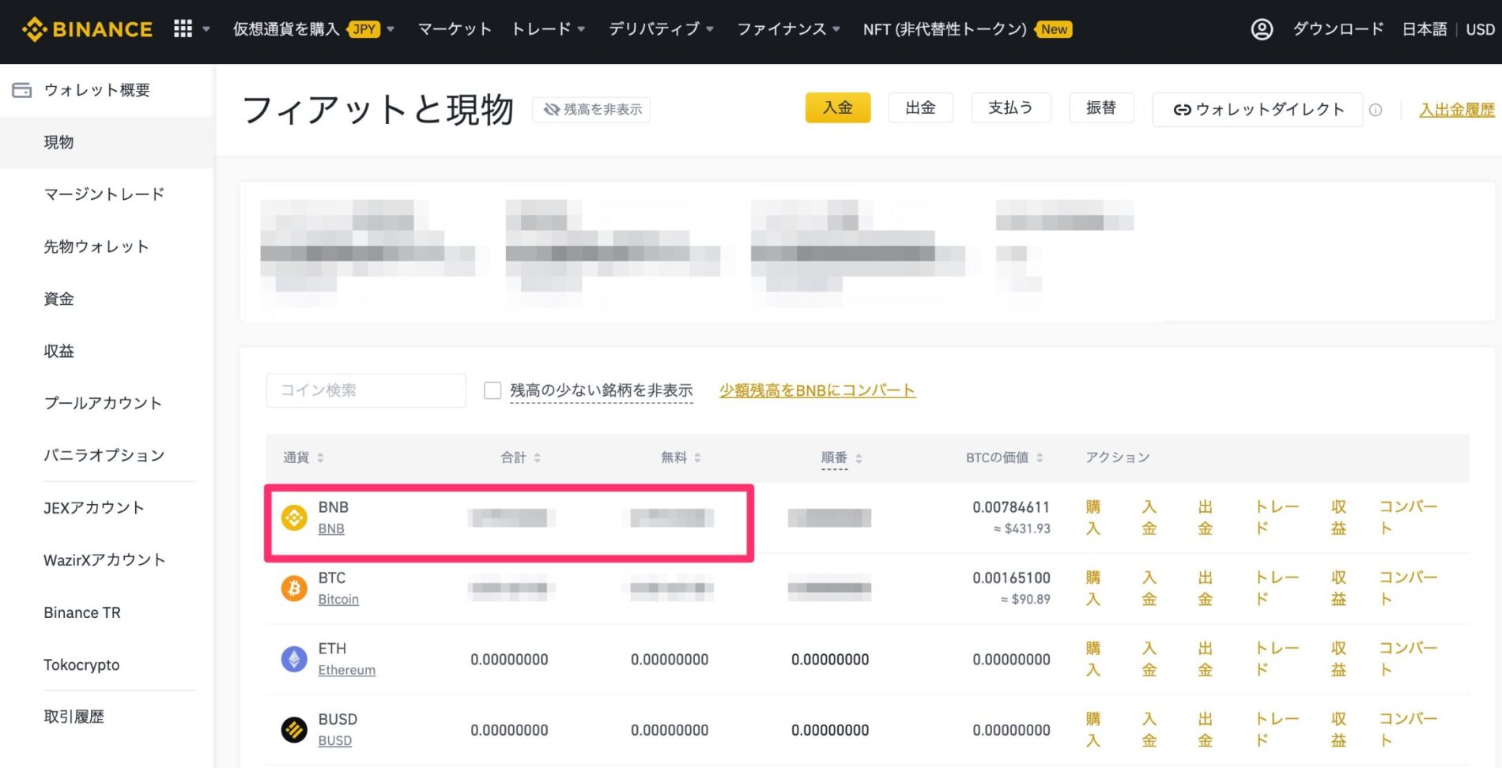Image resolution: width=1502 pixels, height=768 pixels.
Task: Open the apps grid menu icon
Action: (183, 29)
